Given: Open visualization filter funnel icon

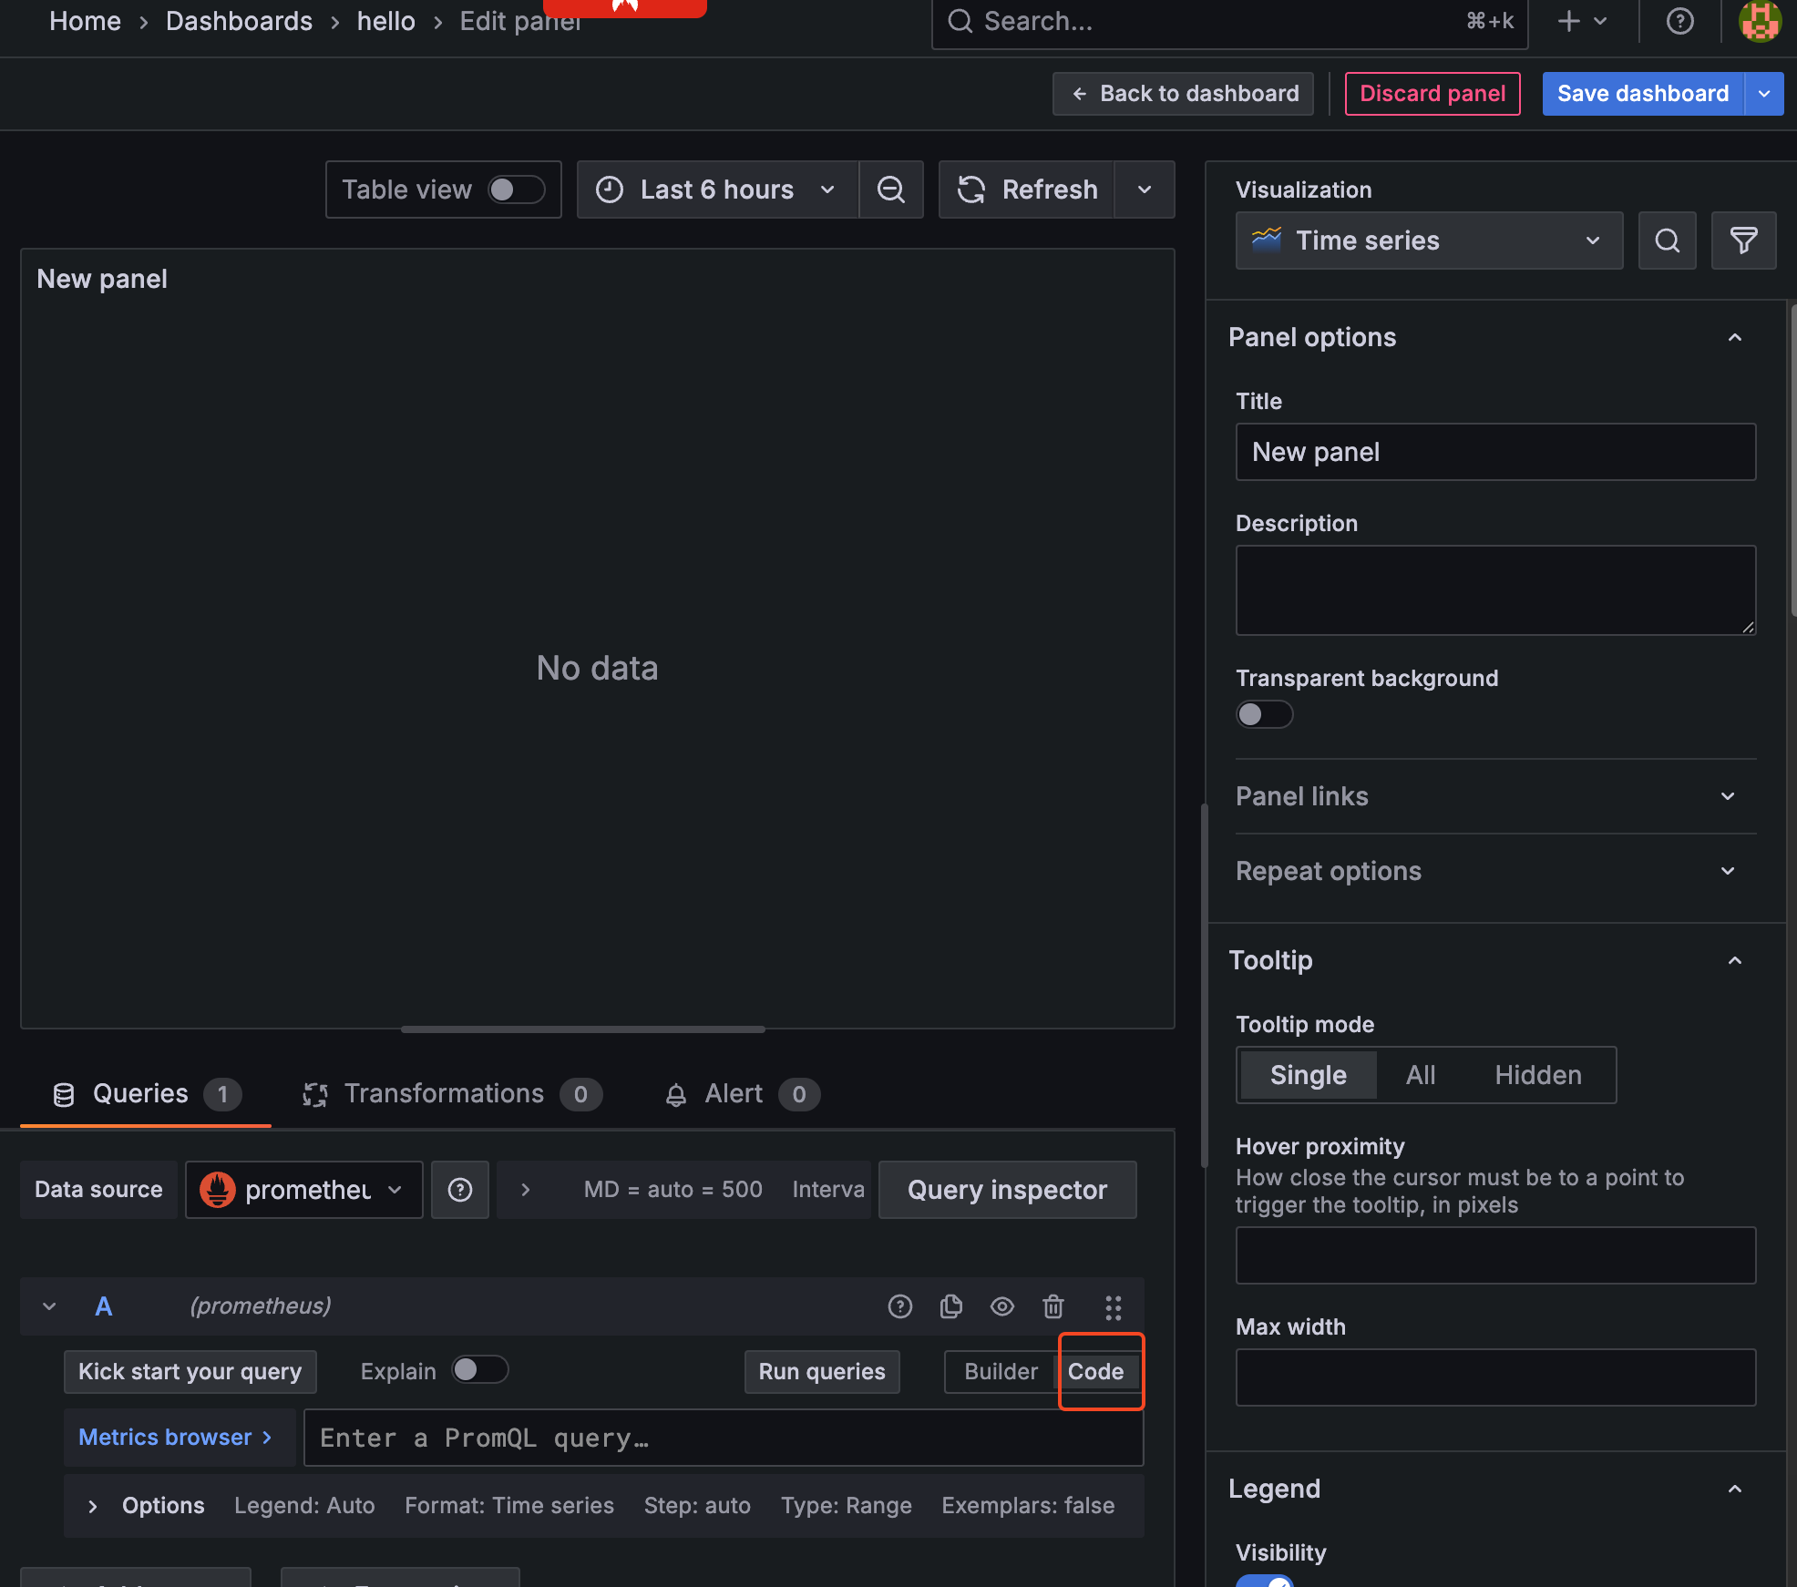Looking at the screenshot, I should (1742, 241).
